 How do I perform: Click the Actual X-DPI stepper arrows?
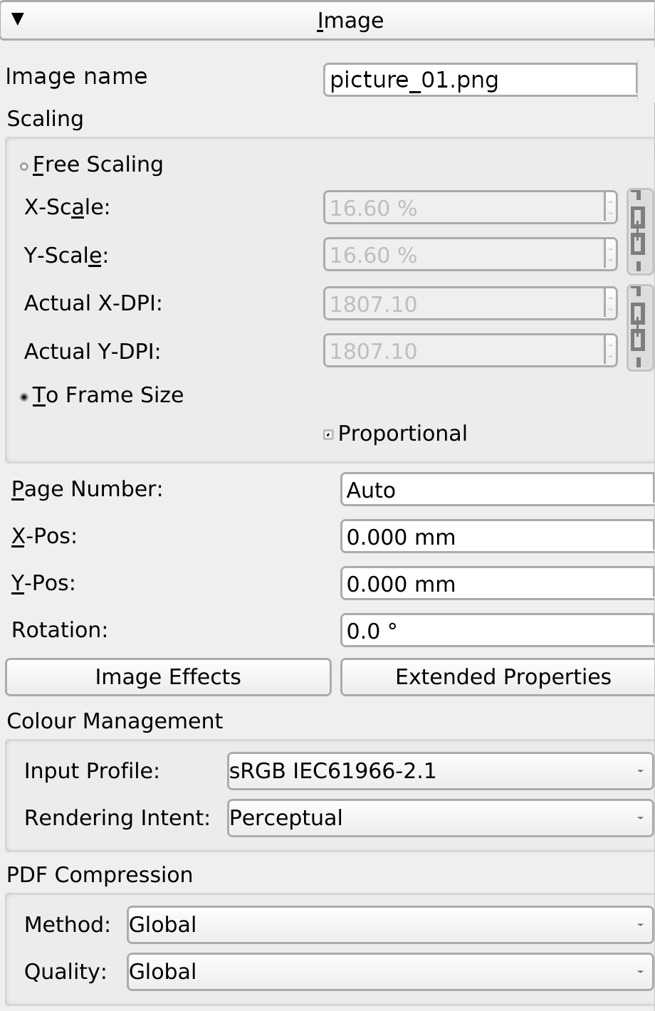pos(610,304)
